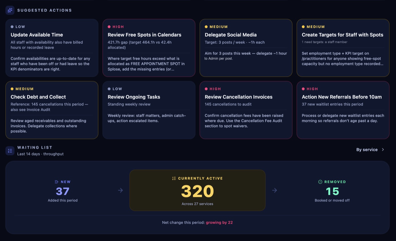This screenshot has width=396, height=241.
Task: Open the Review Cancellation Invoices card
Action: (246, 110)
